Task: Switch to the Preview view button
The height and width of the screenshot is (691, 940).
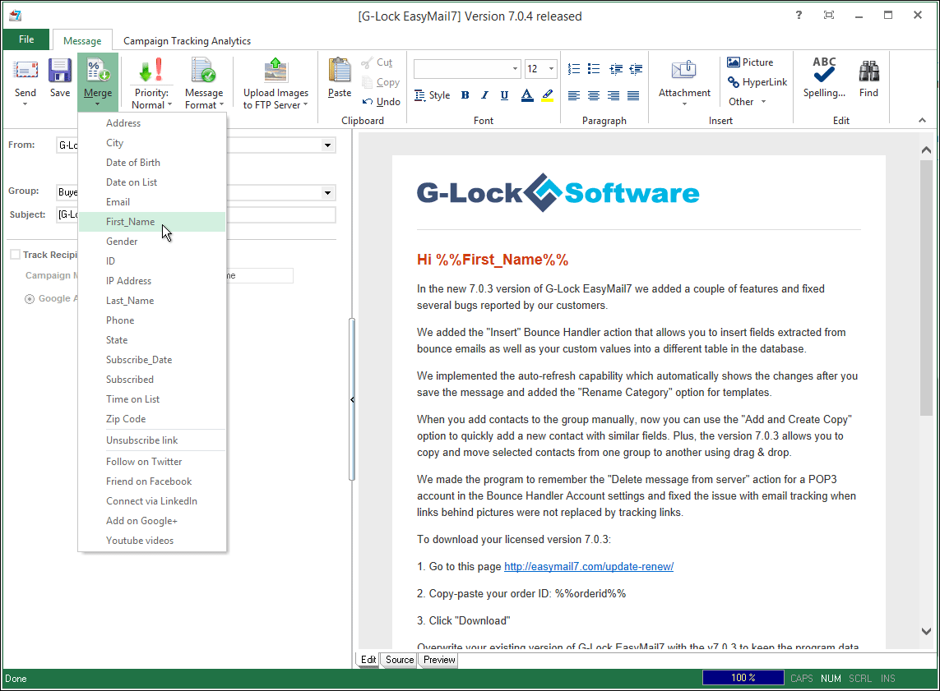Action: tap(438, 660)
